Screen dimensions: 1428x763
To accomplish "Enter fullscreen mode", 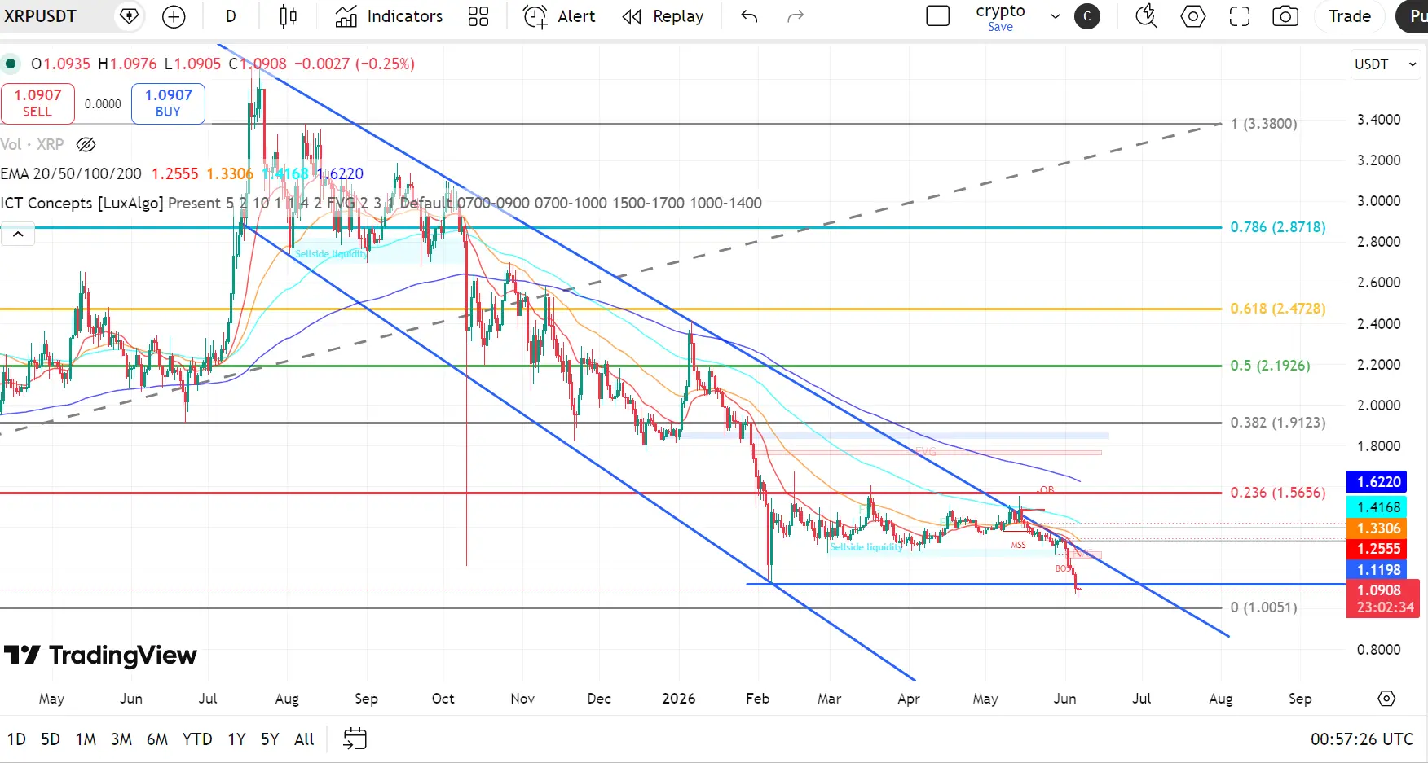I will [1240, 16].
